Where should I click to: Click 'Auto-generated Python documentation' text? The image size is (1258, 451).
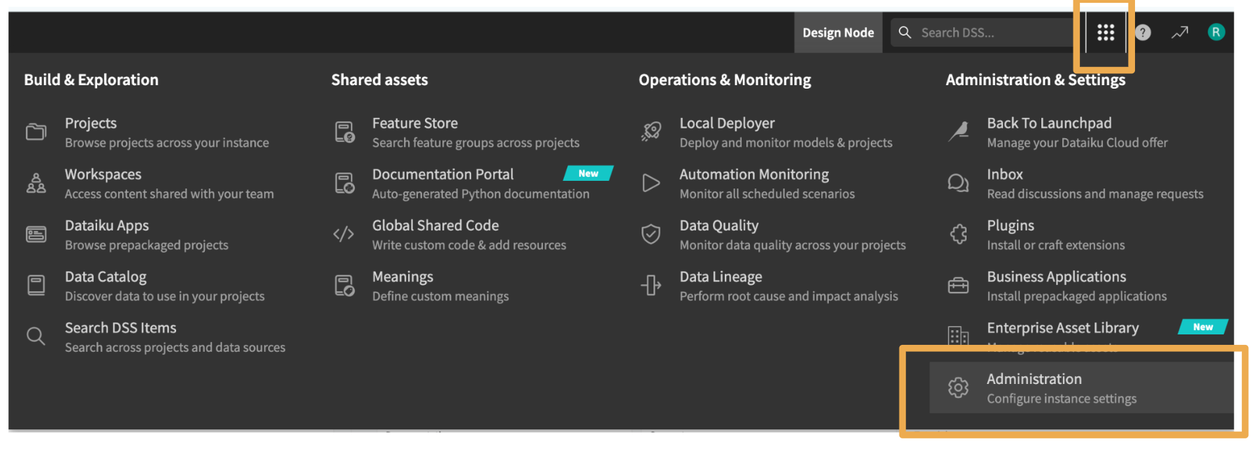(481, 194)
